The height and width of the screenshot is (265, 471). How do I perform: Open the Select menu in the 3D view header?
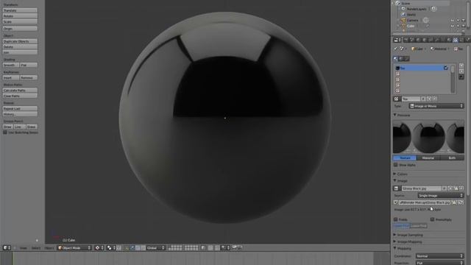[36, 248]
